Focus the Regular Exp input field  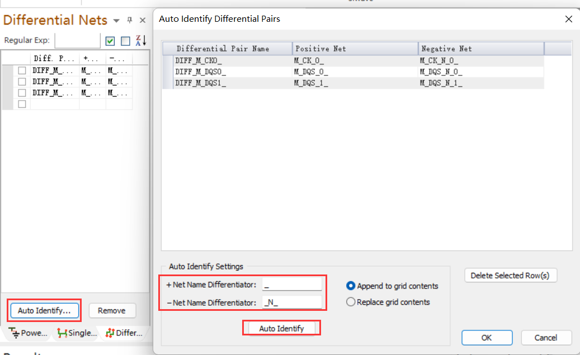tap(77, 40)
